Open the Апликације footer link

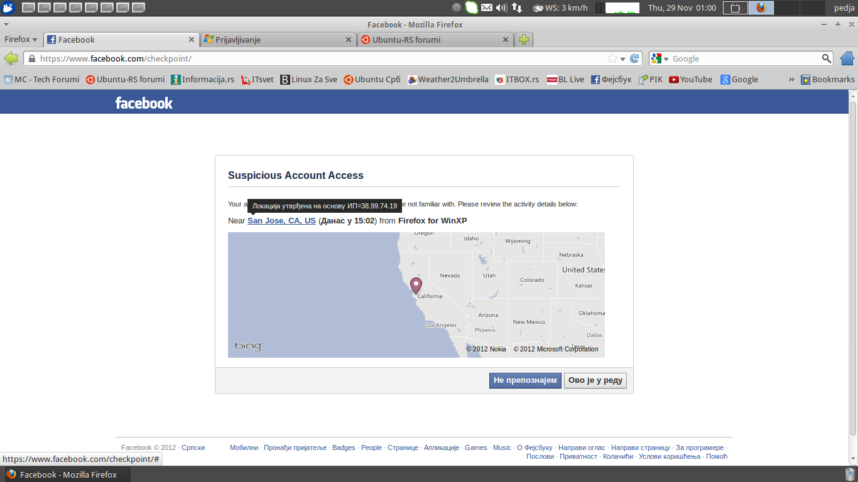[442, 447]
